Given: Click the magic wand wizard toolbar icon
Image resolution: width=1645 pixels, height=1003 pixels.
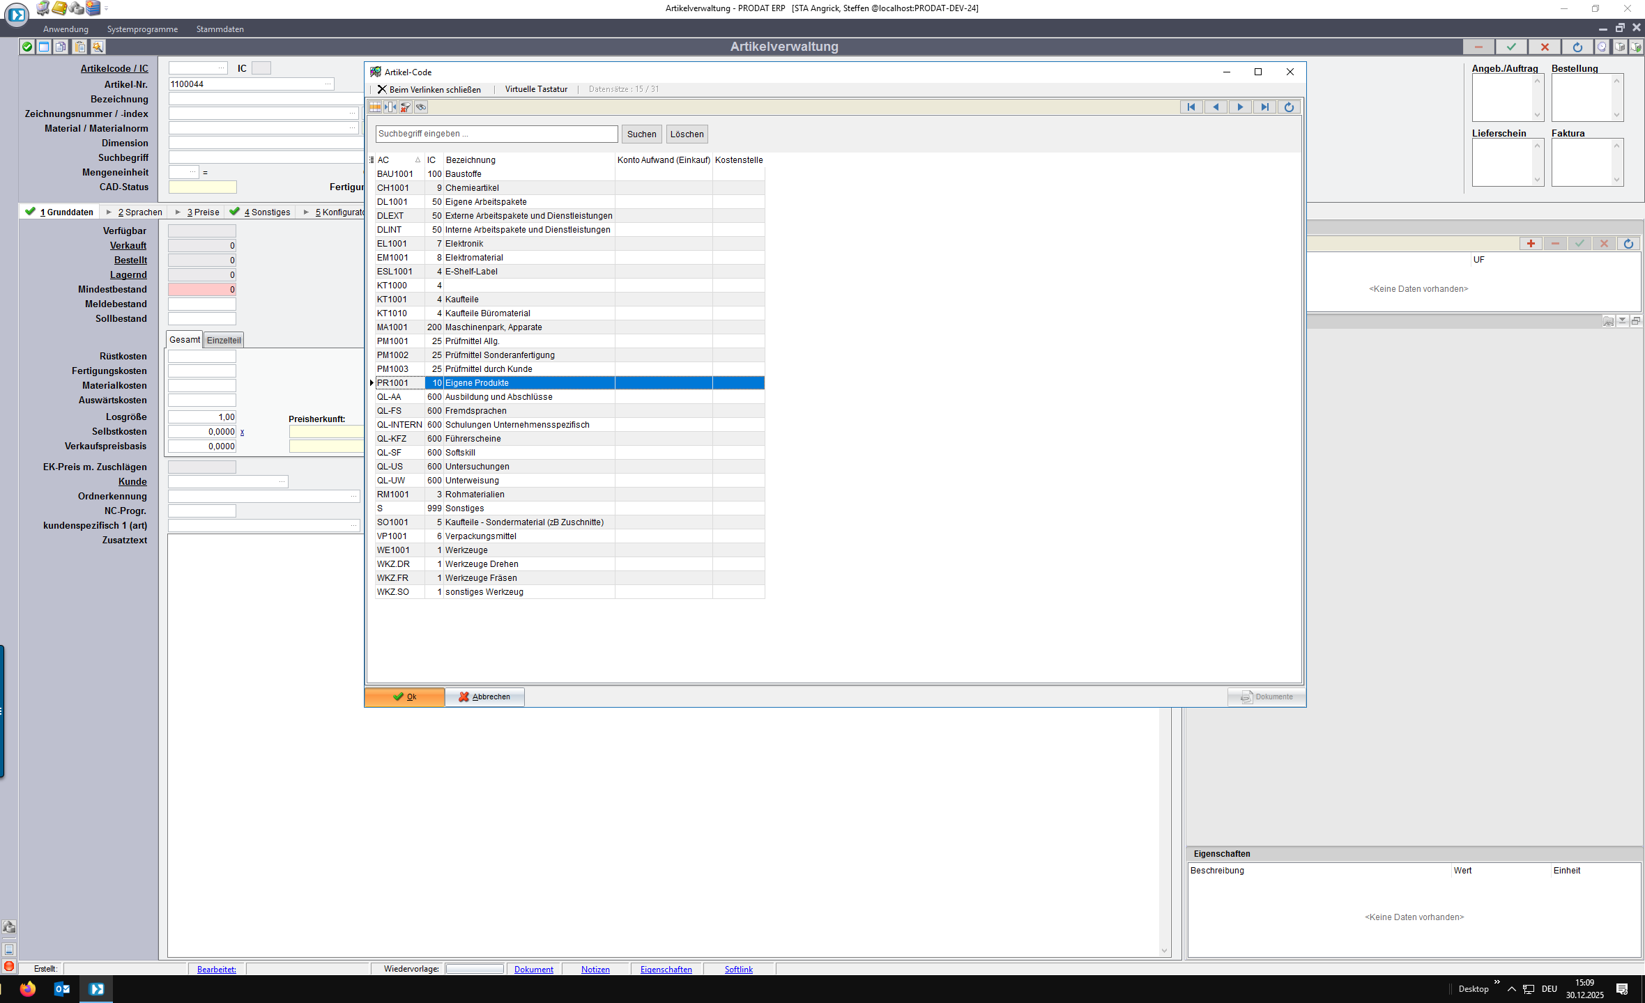Looking at the screenshot, I should tap(98, 47).
